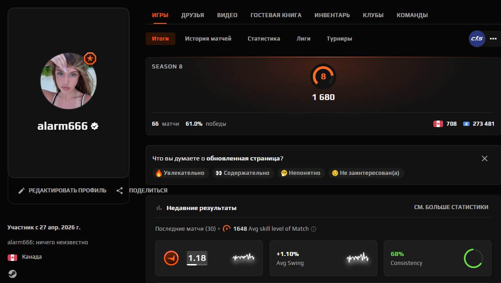Screen dimensions: 501x283
Task: Go to the ГОСТЕВАЯ КНИГА tab
Action: pos(276,15)
